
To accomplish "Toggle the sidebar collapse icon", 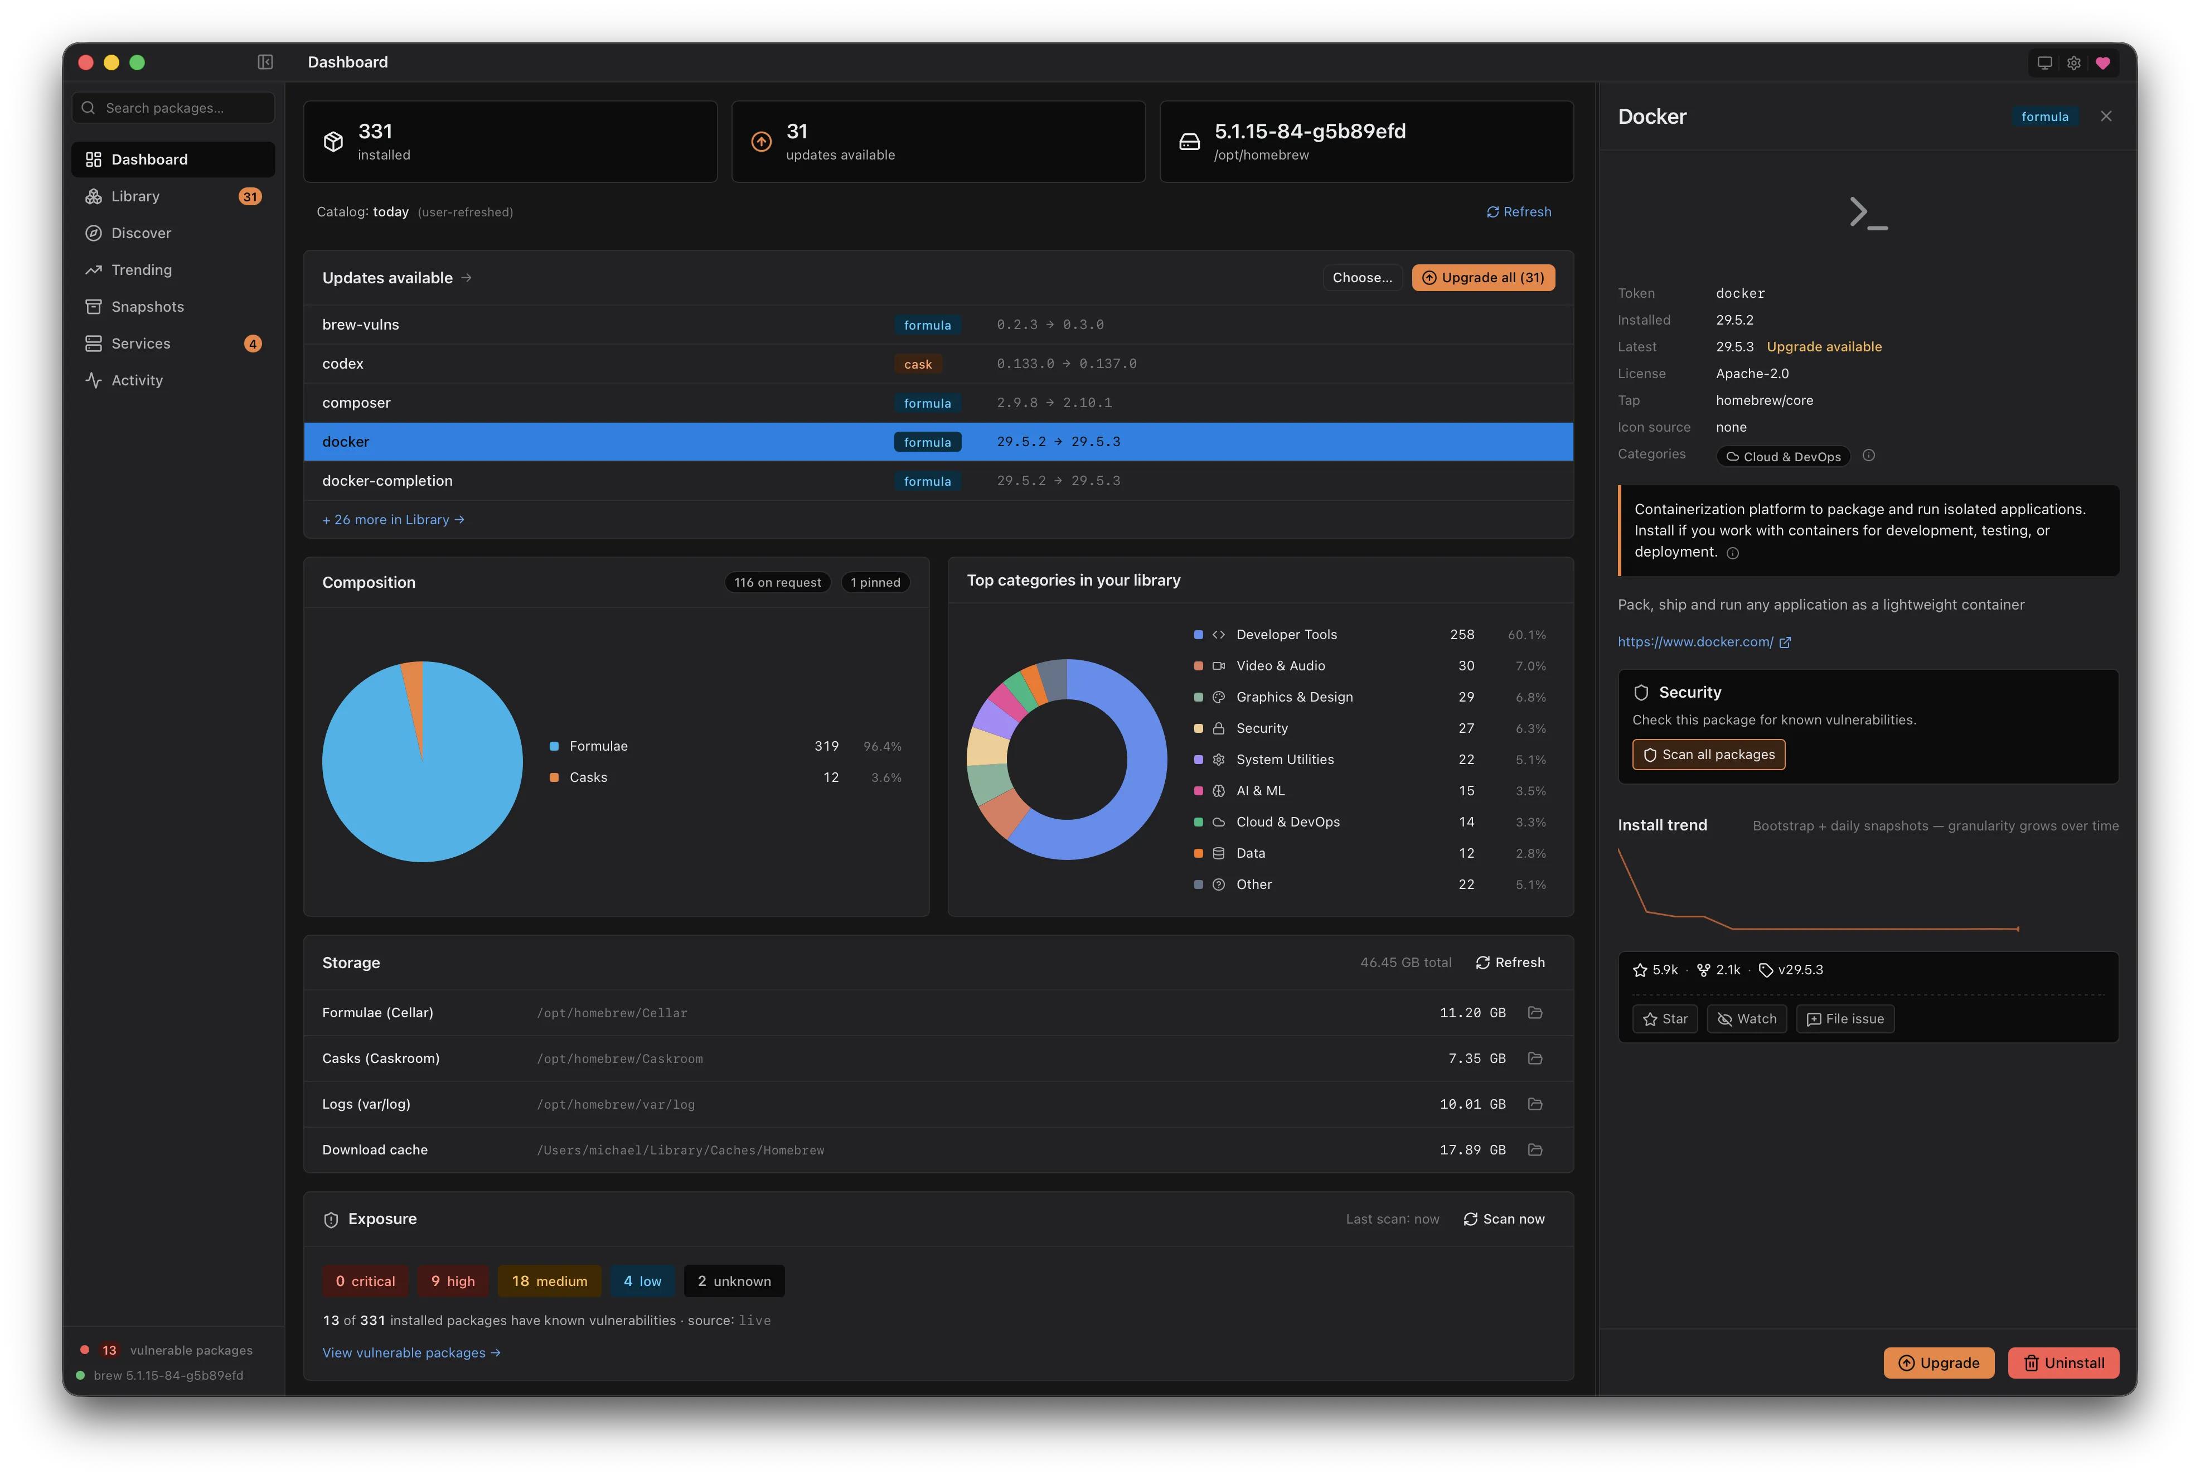I will (265, 62).
